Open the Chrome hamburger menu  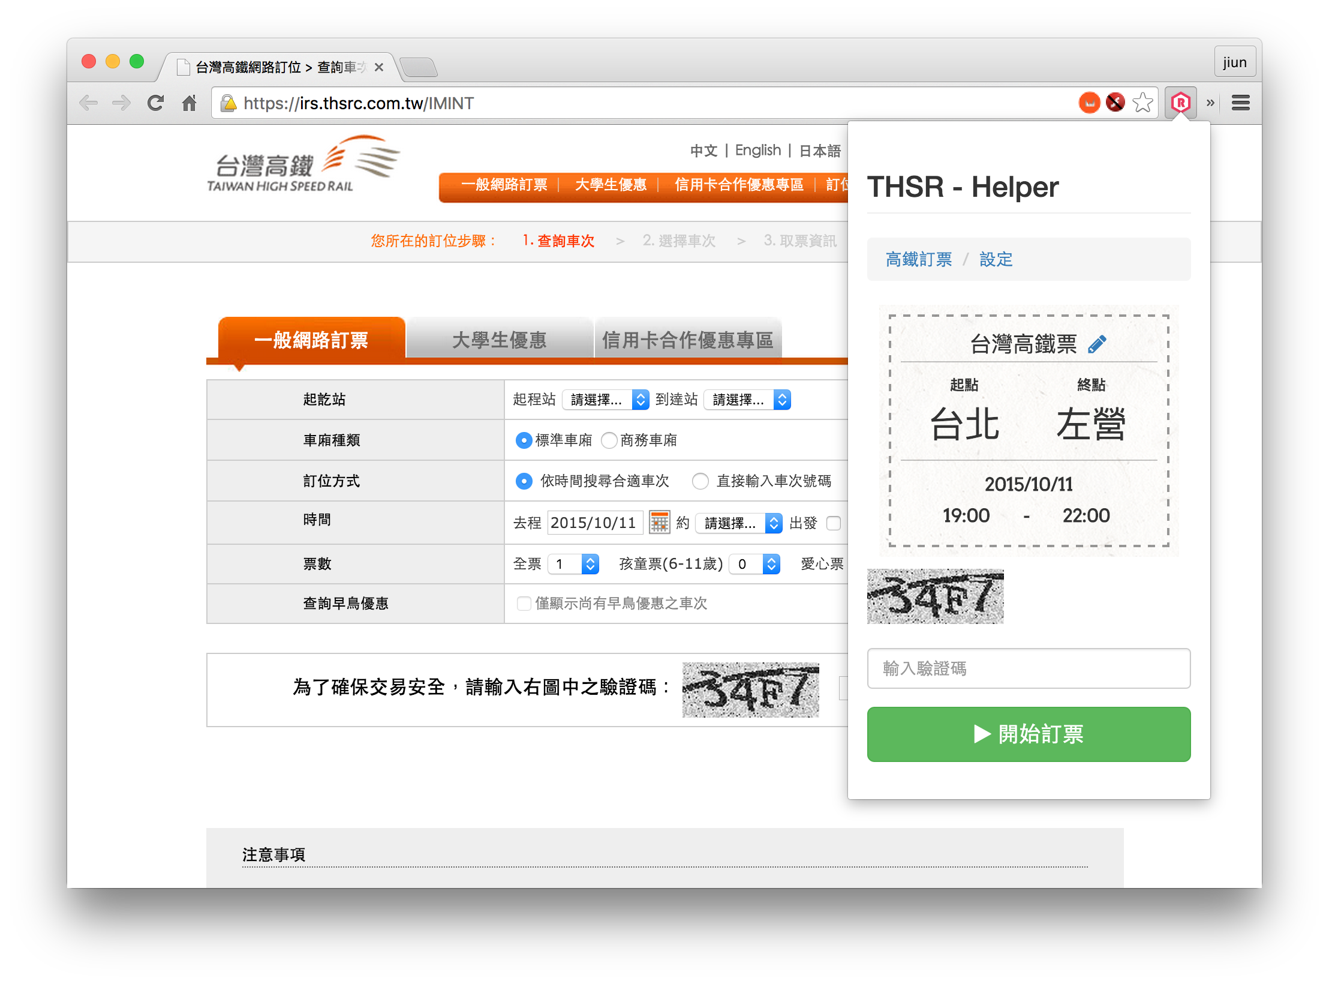click(1240, 103)
